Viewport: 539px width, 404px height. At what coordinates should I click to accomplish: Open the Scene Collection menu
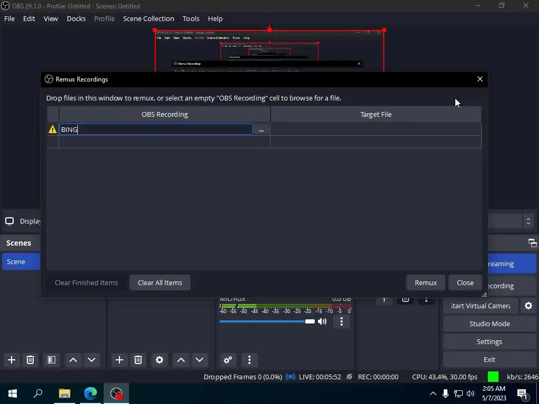click(x=148, y=18)
